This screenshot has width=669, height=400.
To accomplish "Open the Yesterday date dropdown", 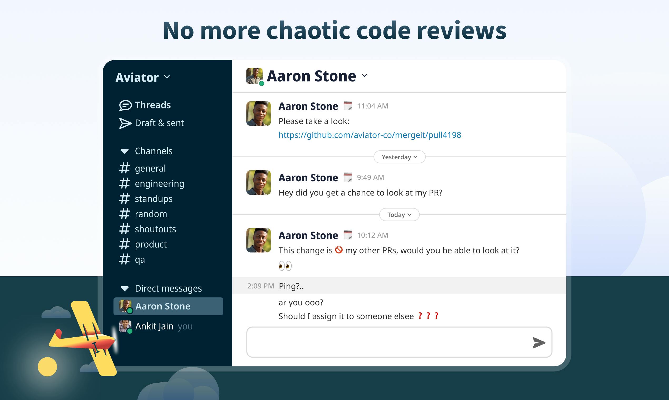I will tap(400, 157).
